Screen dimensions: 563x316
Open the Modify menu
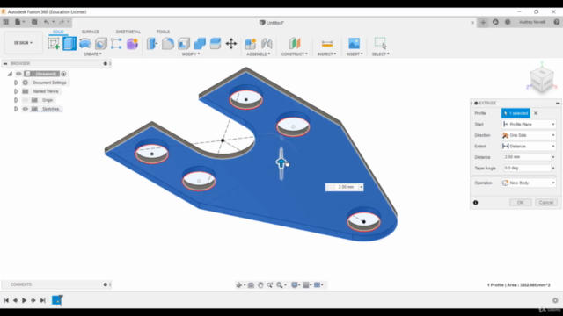[191, 54]
